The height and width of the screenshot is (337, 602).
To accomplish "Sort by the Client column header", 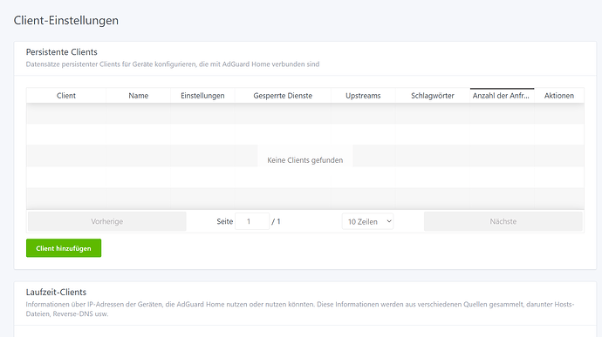I will 66,96.
